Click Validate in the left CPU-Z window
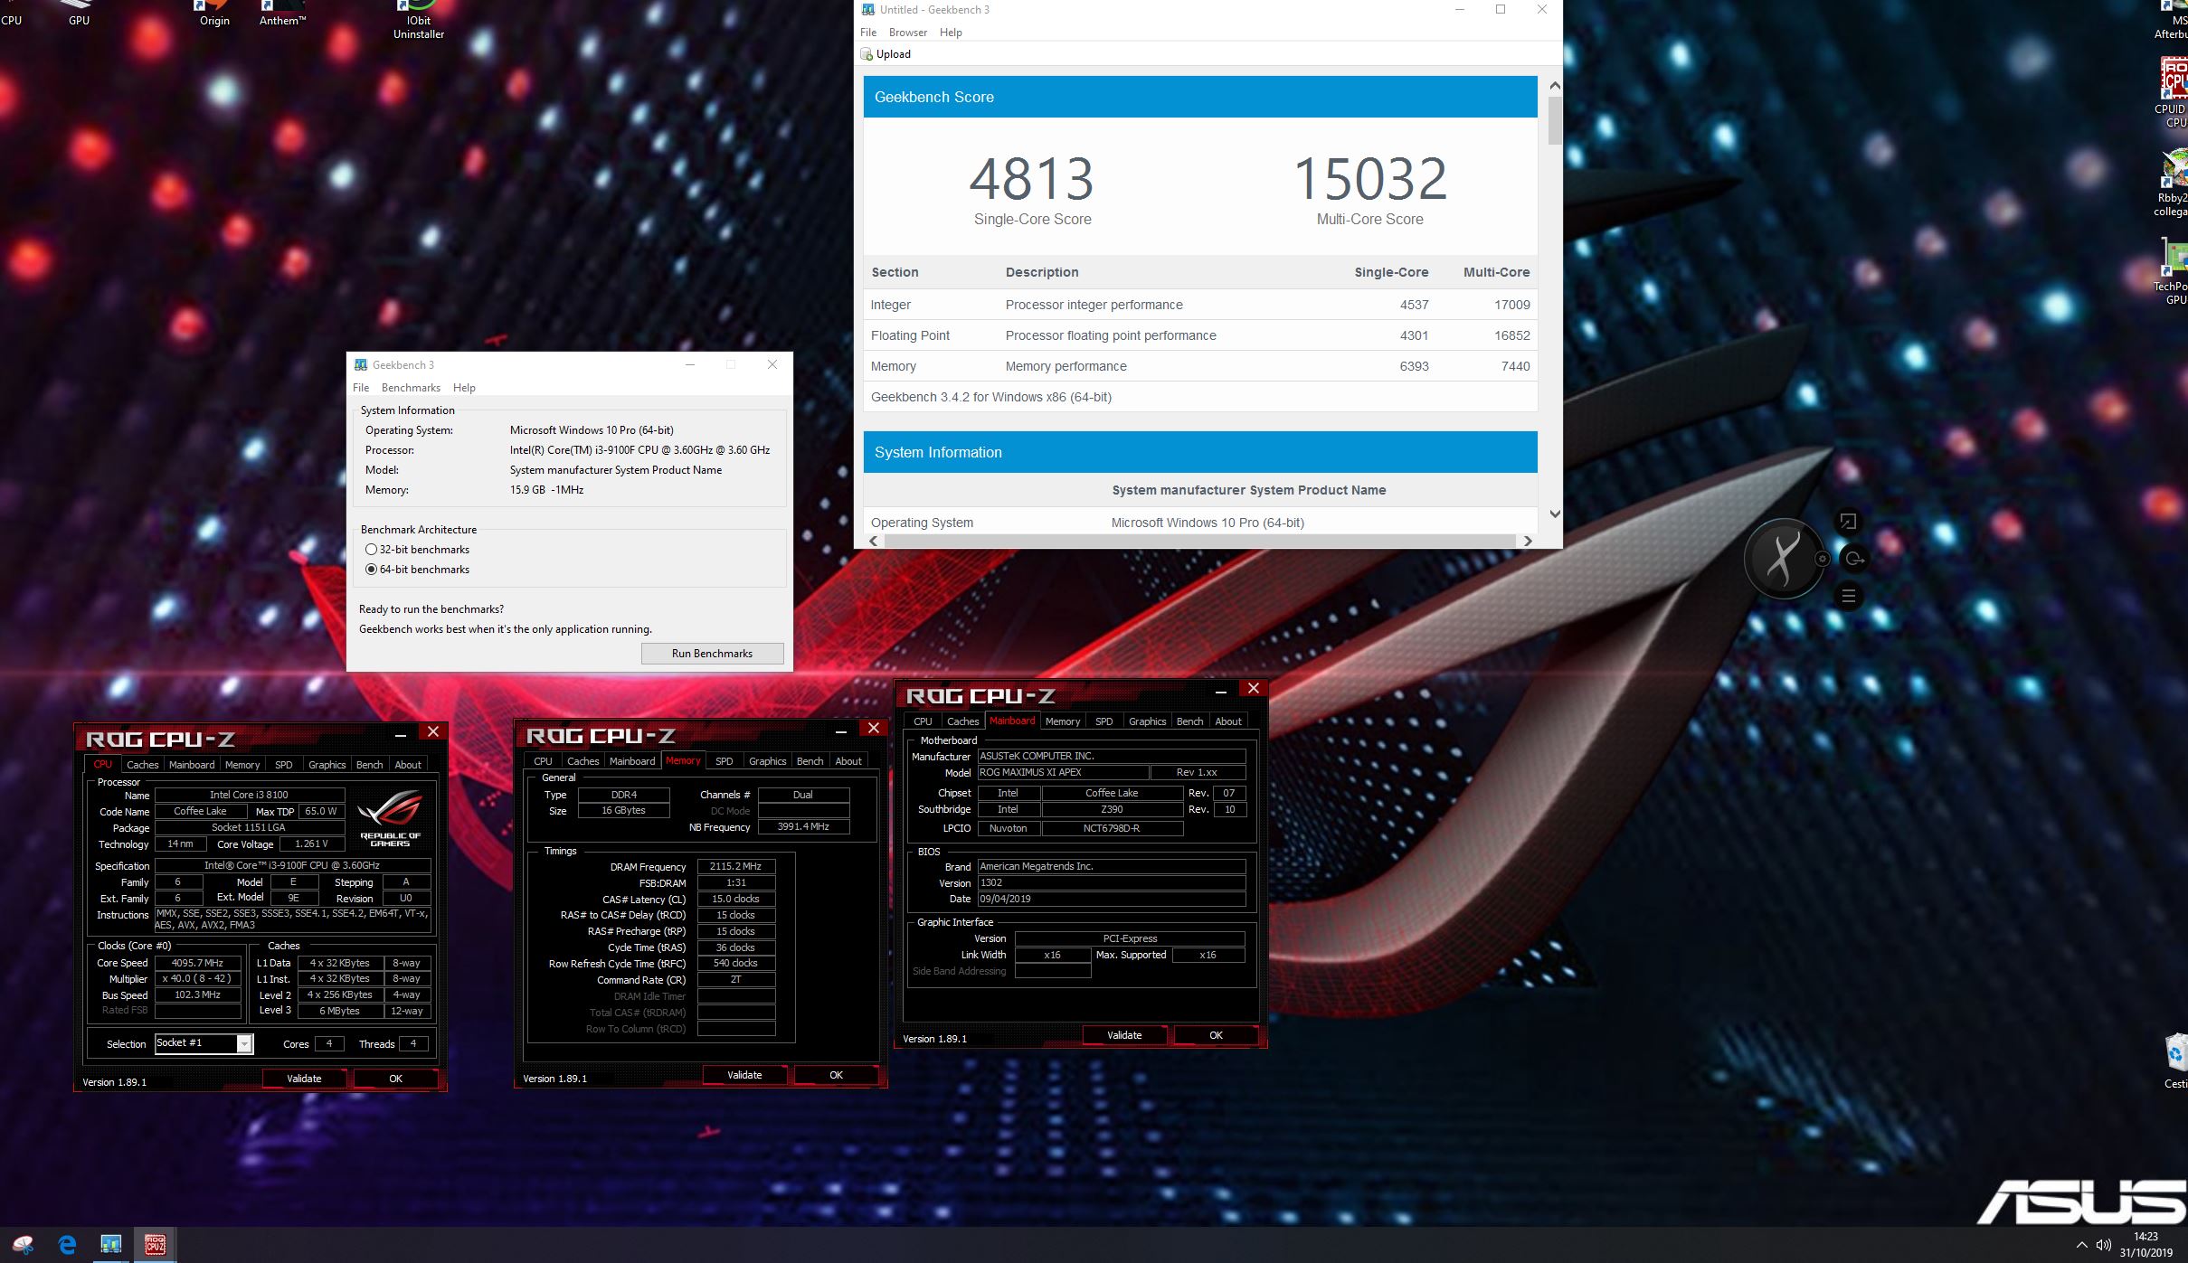Image resolution: width=2188 pixels, height=1263 pixels. click(x=304, y=1079)
